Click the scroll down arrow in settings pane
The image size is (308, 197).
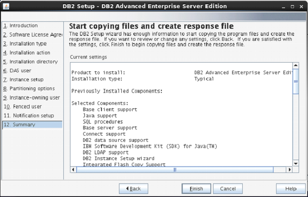pos(296,164)
